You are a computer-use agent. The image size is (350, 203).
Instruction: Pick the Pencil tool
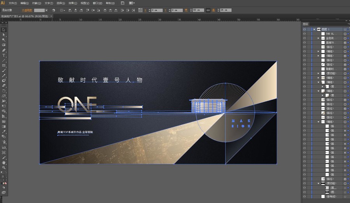[4, 76]
